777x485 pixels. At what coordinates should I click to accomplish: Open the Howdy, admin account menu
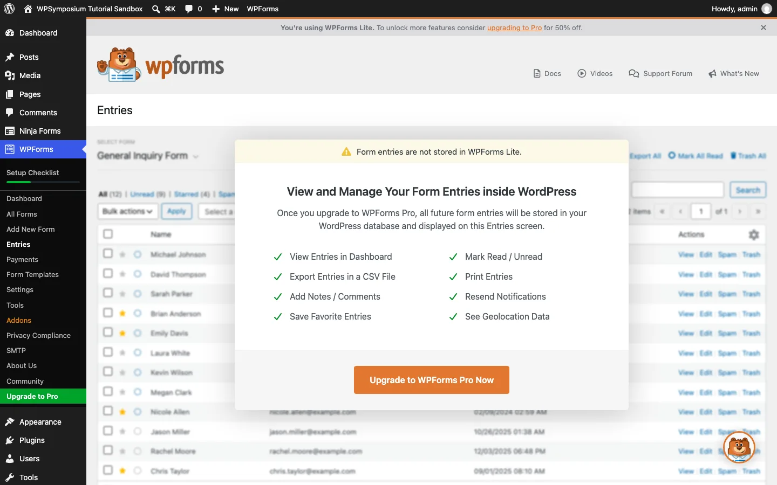point(741,9)
